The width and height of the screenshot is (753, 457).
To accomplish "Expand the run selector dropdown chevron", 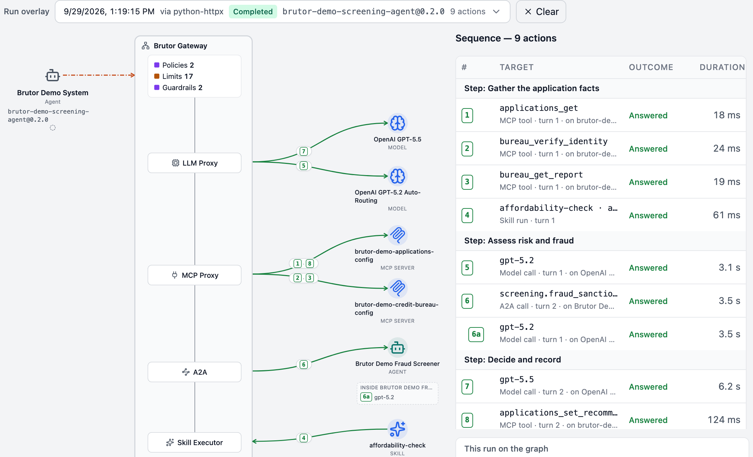I will point(496,12).
